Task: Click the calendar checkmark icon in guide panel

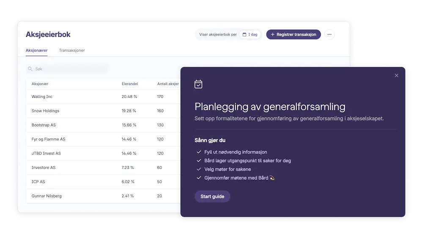Action: pos(198,84)
